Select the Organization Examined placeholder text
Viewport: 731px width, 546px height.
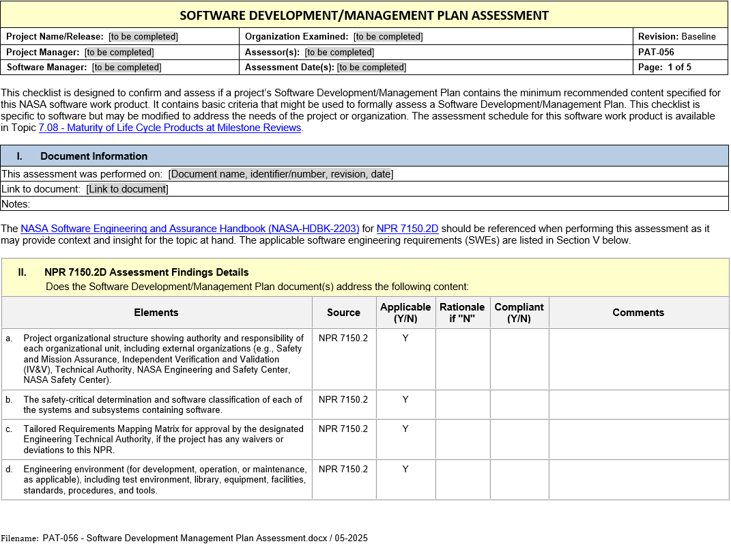tap(388, 37)
